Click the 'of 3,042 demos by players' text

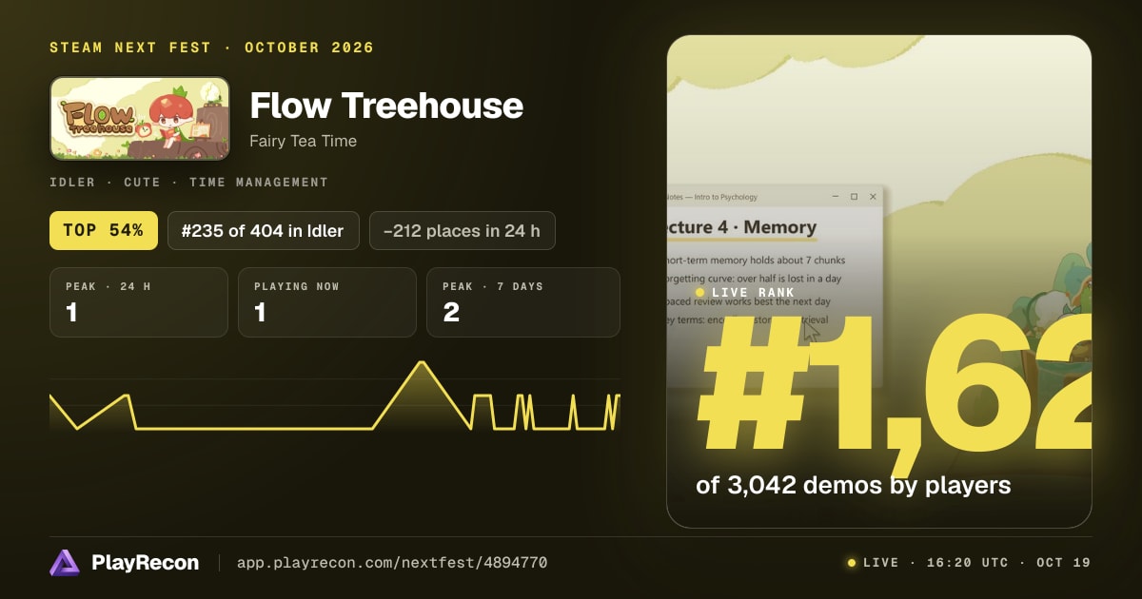(x=853, y=485)
